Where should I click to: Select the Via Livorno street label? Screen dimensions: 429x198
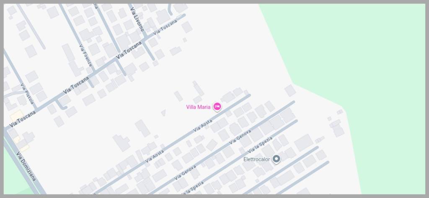[x=137, y=19]
